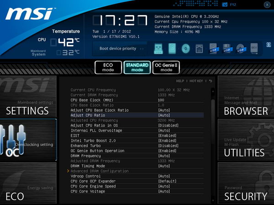274x205 pixels.
Task: Open the ECO energy saving panel
Action: coord(28,183)
